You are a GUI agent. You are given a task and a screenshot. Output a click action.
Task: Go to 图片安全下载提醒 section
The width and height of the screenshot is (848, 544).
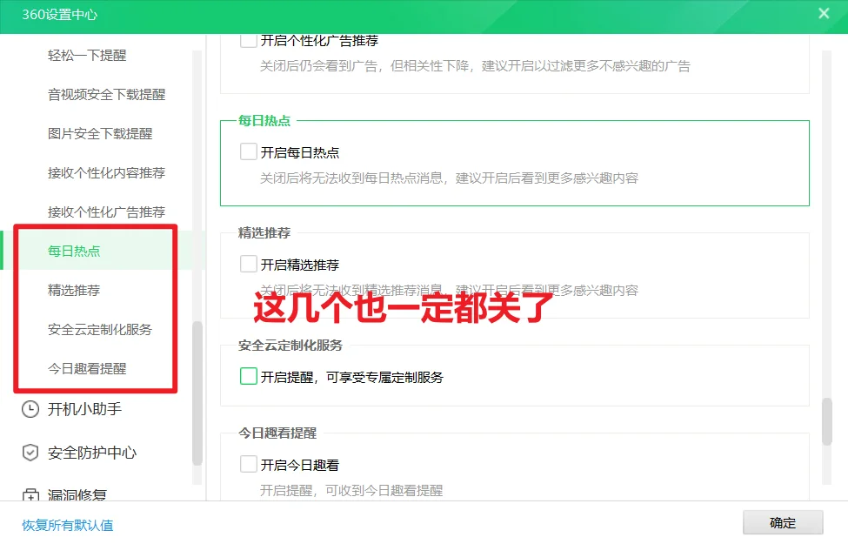tap(100, 134)
